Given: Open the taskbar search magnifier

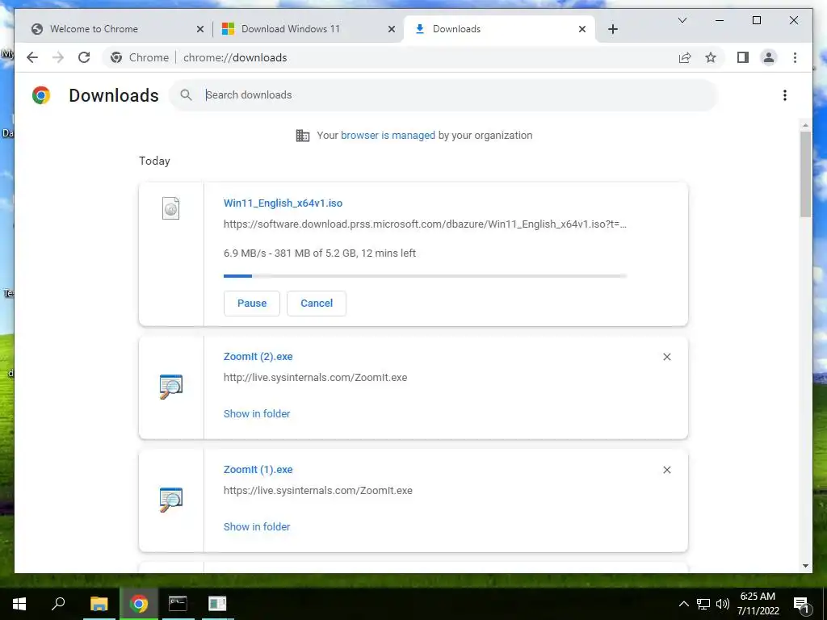Looking at the screenshot, I should coord(58,603).
